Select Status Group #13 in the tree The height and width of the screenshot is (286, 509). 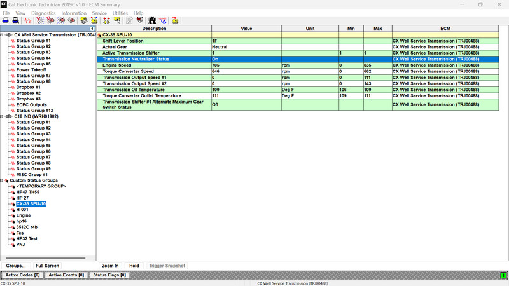(35, 111)
